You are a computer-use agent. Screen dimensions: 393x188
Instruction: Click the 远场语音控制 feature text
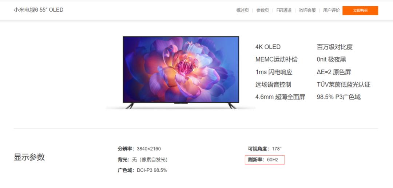[273, 85]
